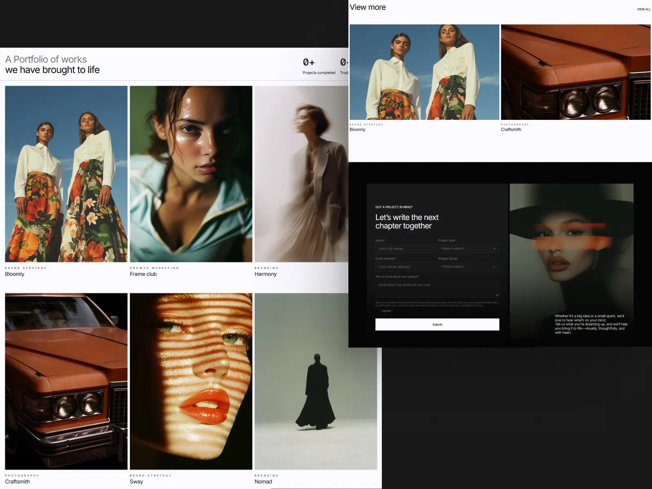Tick the 'I agree' checkbox

[377, 311]
